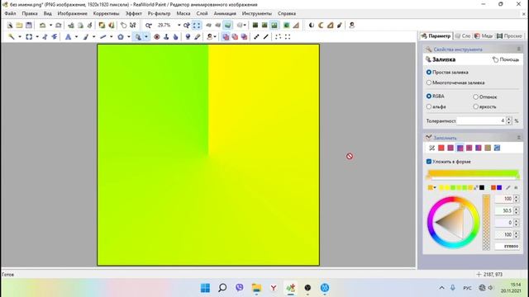Viewport: 529px width, 297px height.
Task: Open dropdown arrow next to flood fill tool
Action: 146,36
